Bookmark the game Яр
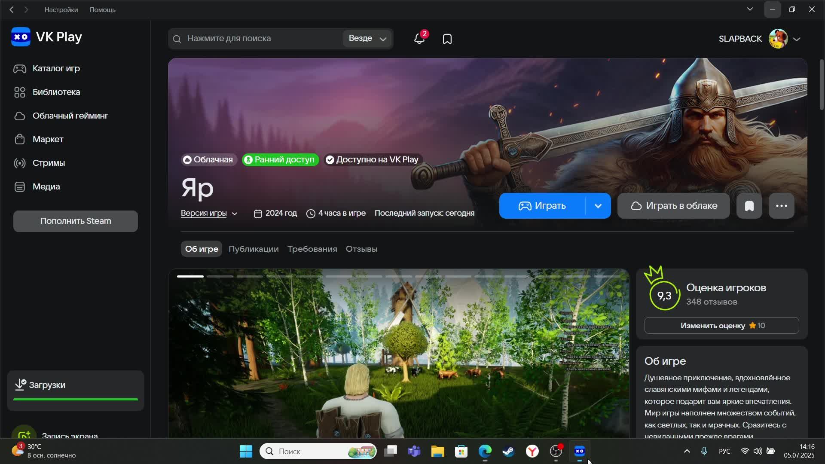This screenshot has height=464, width=825. pos(749,206)
